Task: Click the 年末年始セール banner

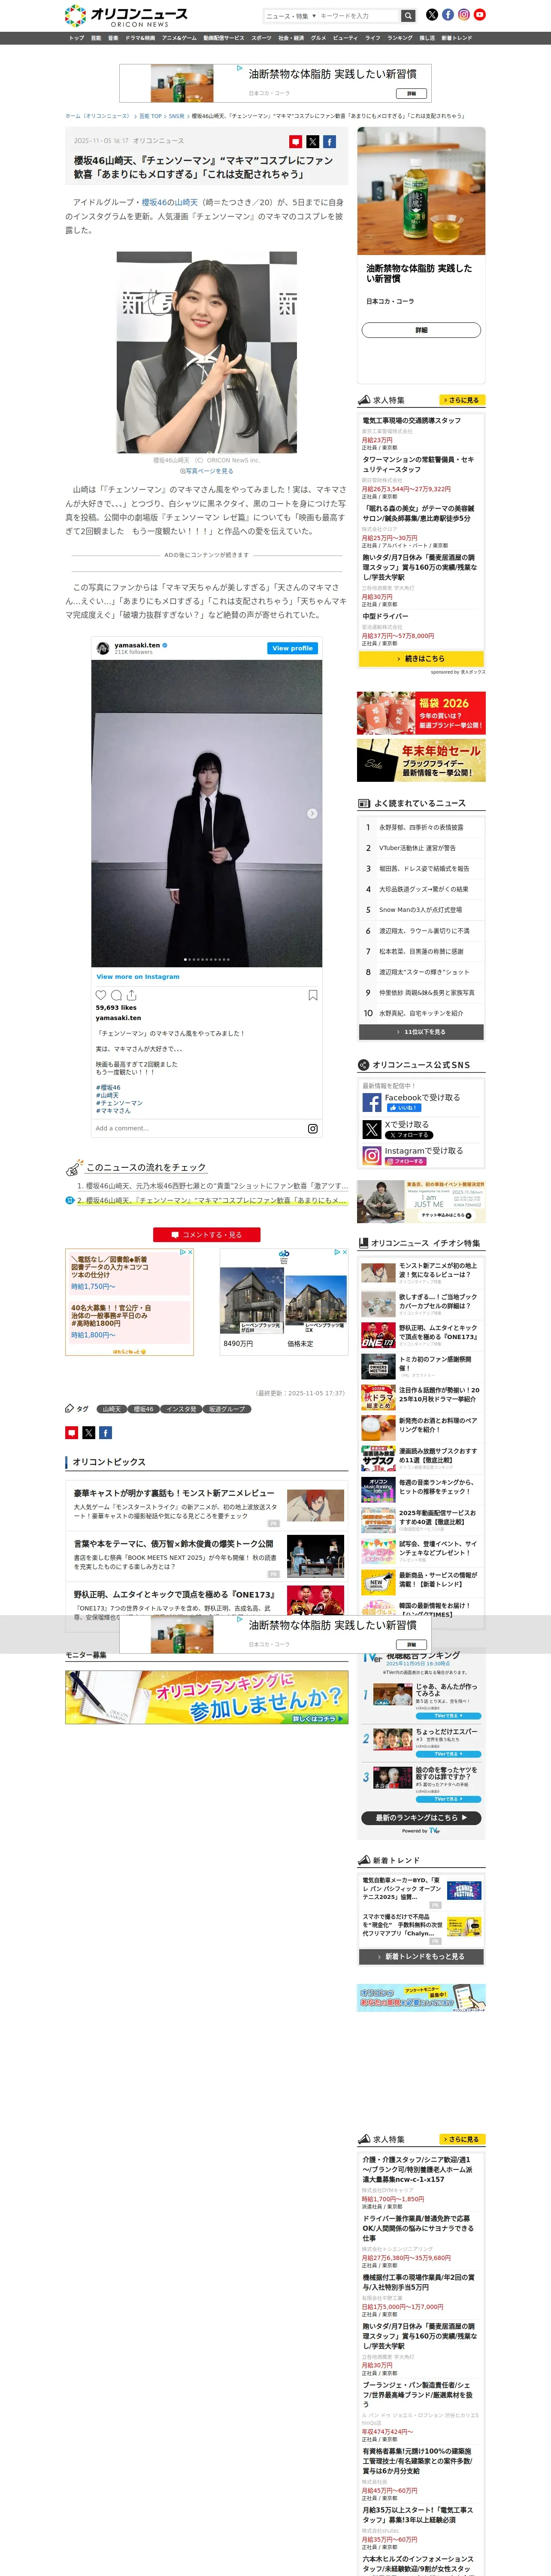Action: click(421, 760)
